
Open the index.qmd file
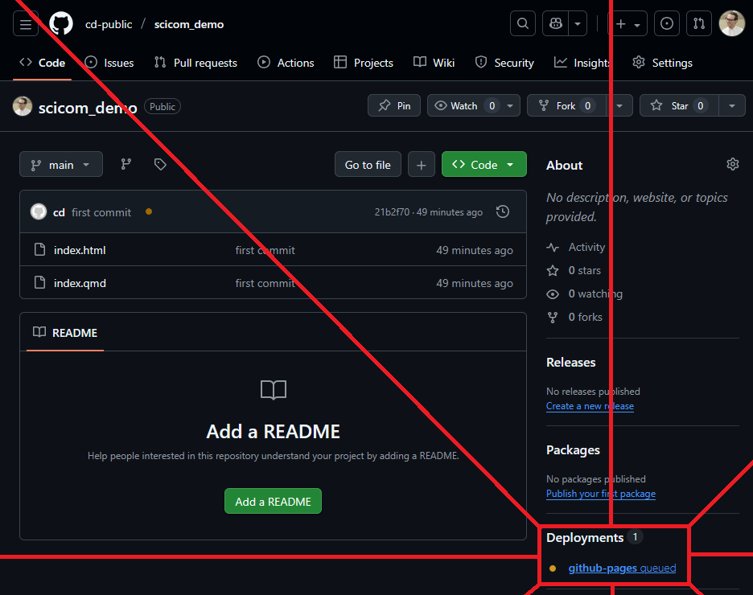[80, 283]
